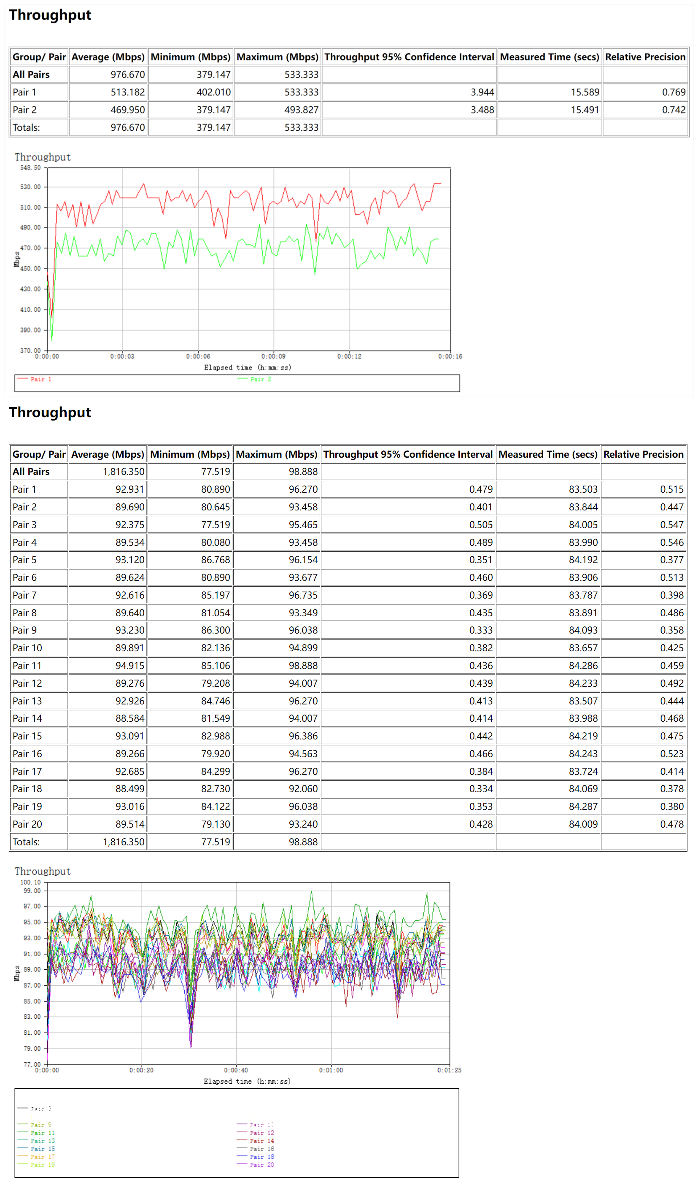
Task: Click Pair 16's relative precision 0.523
Action: [671, 754]
